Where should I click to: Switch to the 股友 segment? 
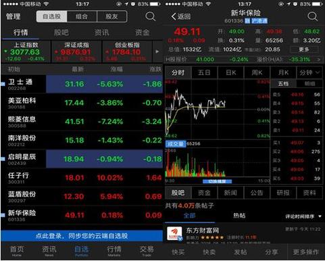pyautogui.click(x=111, y=16)
